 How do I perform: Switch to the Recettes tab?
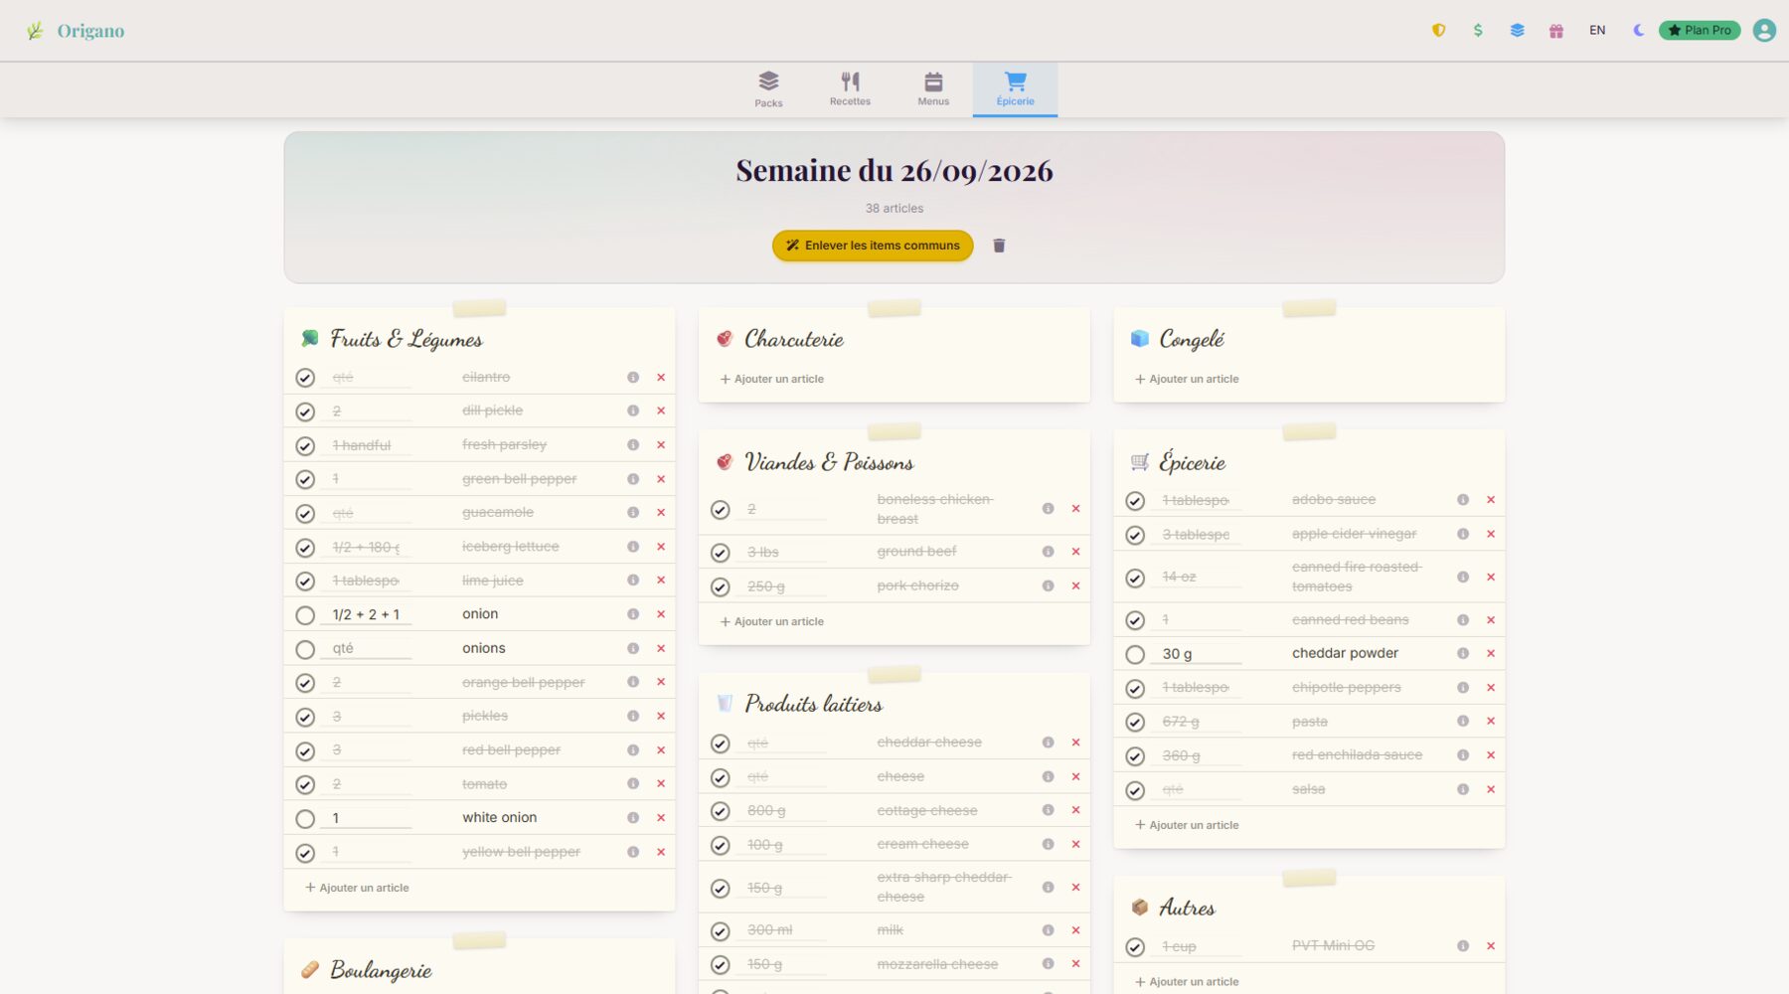[850, 89]
